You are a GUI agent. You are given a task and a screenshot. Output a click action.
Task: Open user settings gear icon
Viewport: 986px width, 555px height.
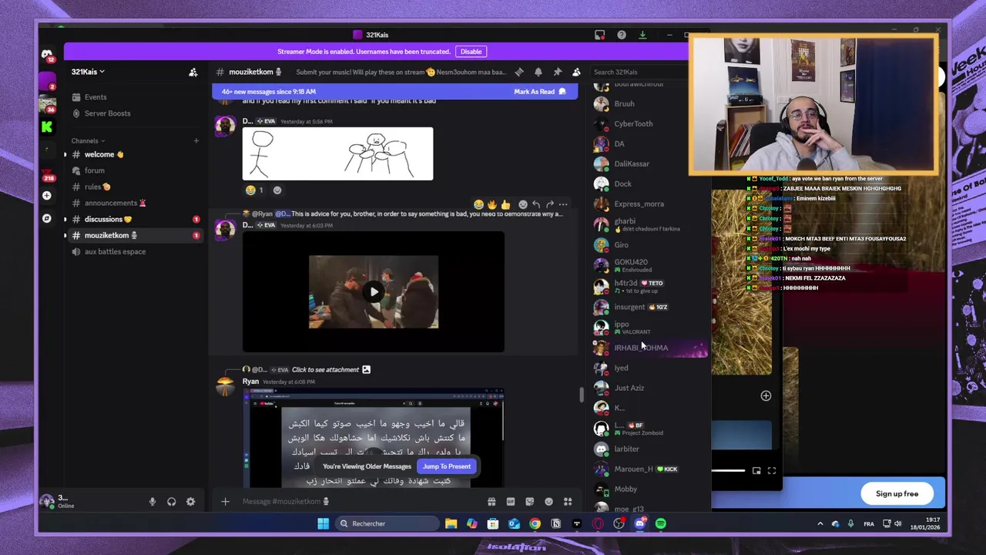click(190, 502)
